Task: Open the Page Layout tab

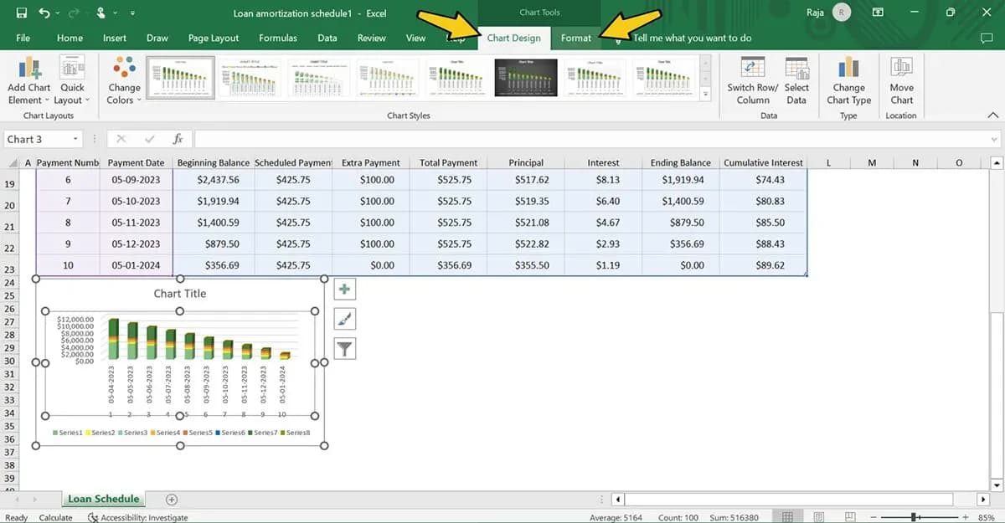Action: point(214,38)
